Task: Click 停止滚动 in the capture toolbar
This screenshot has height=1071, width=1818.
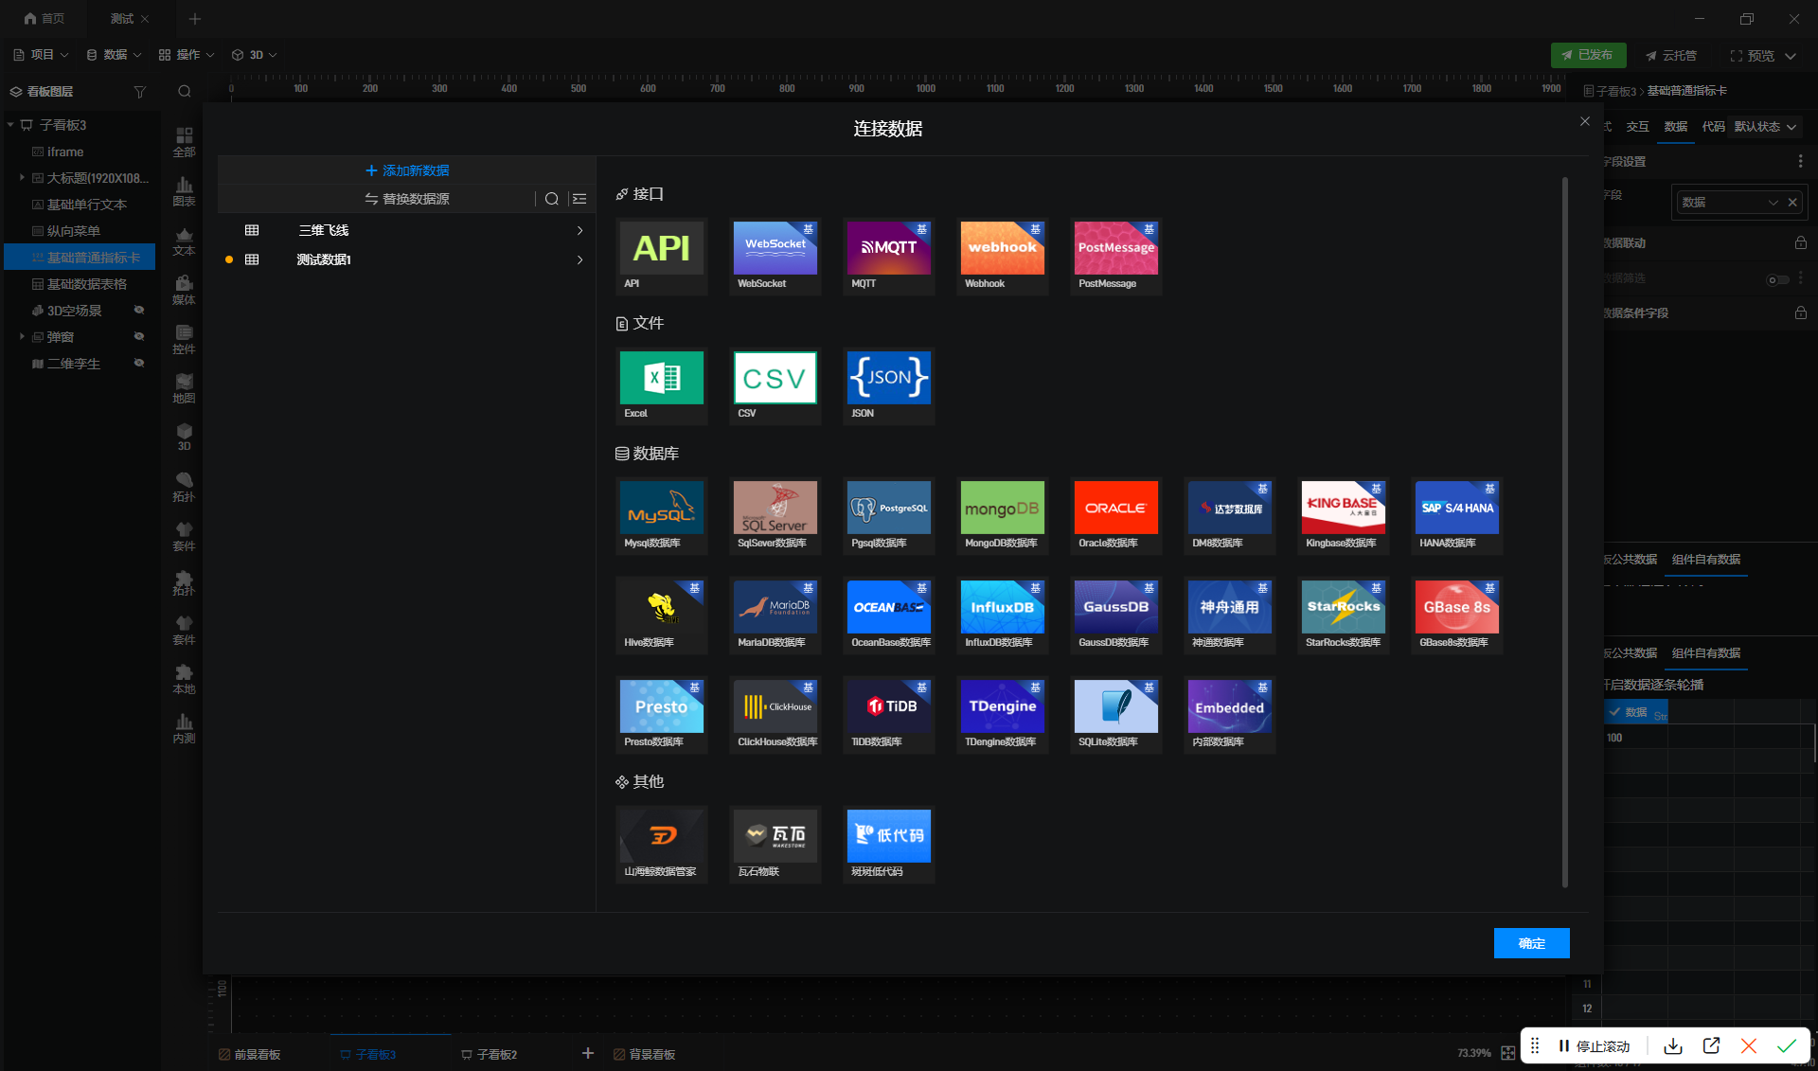Action: click(x=1595, y=1046)
